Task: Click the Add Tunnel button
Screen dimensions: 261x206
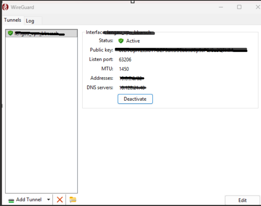Action: (25, 200)
